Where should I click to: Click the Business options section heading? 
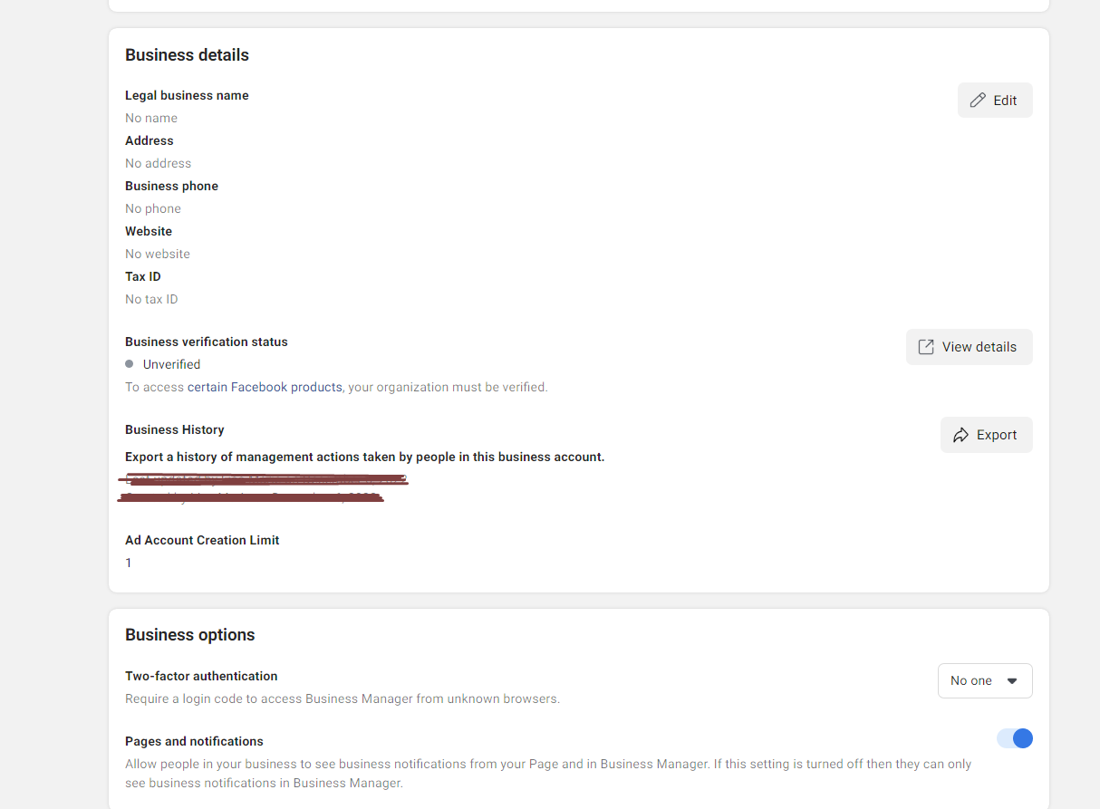coord(190,635)
